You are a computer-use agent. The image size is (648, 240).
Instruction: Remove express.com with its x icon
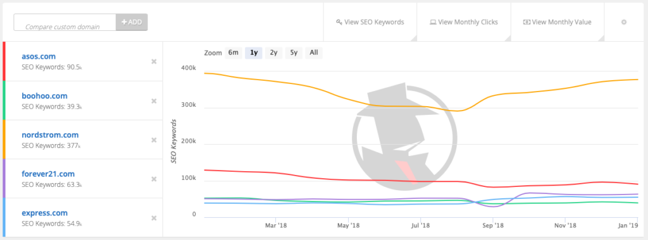(x=154, y=218)
